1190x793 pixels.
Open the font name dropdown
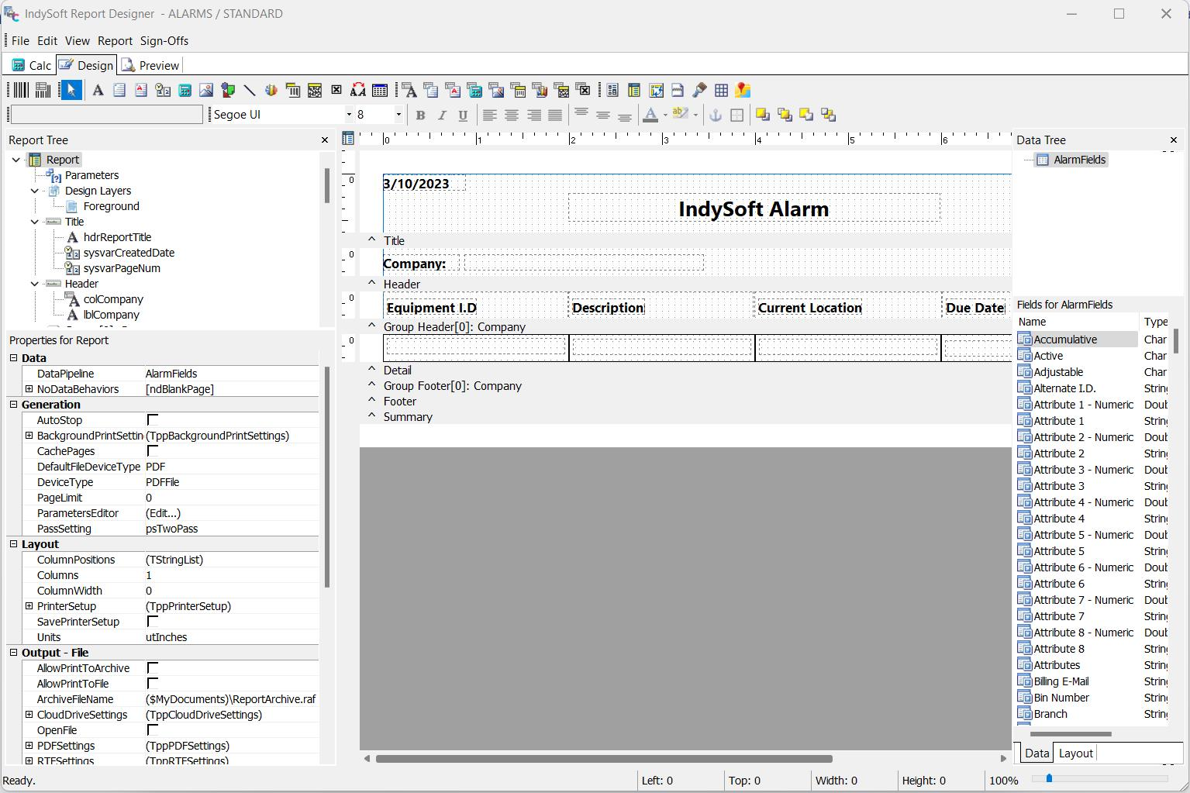(x=348, y=115)
